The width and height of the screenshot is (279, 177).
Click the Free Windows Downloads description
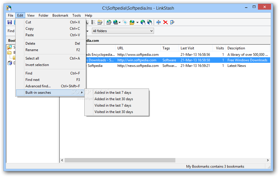pyautogui.click(x=247, y=60)
